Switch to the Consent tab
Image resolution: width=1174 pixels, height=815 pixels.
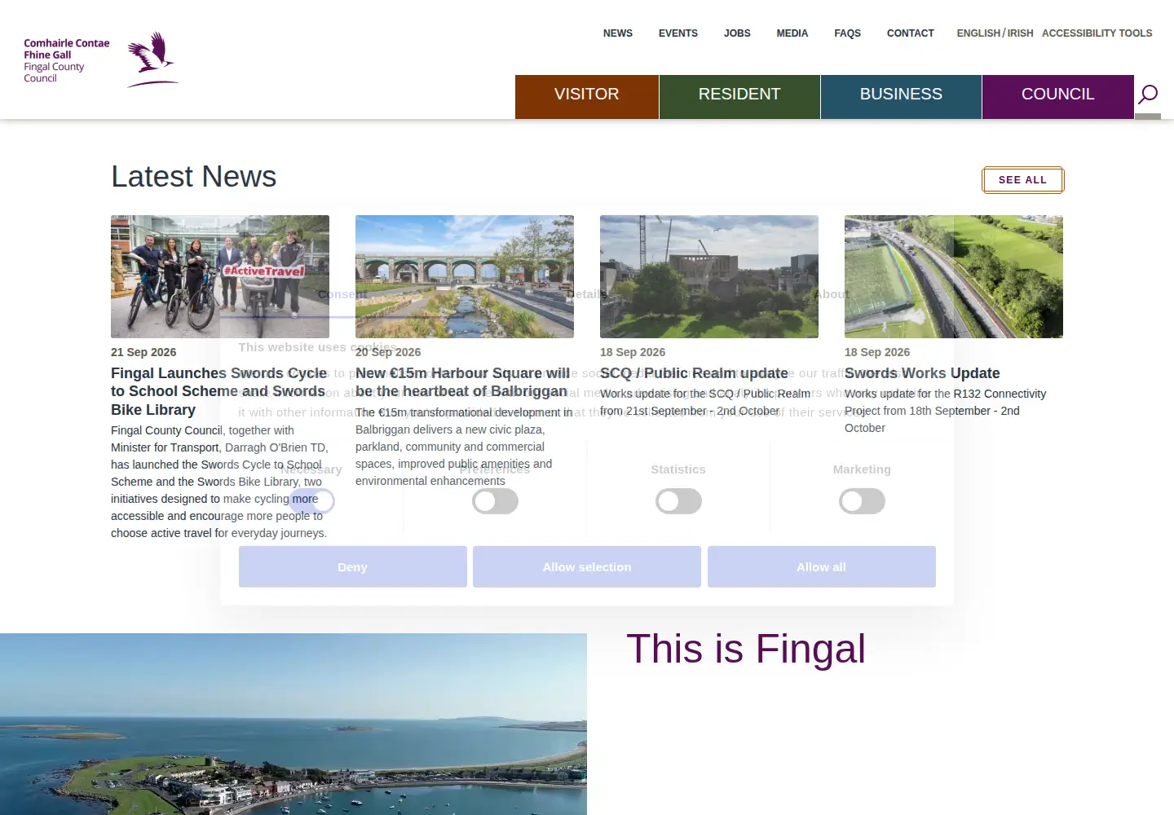tap(342, 294)
